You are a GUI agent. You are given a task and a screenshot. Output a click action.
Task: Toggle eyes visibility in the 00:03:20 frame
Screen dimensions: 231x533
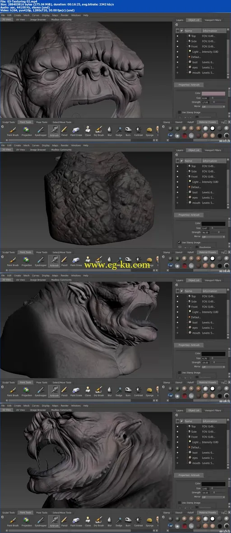click(177, 67)
